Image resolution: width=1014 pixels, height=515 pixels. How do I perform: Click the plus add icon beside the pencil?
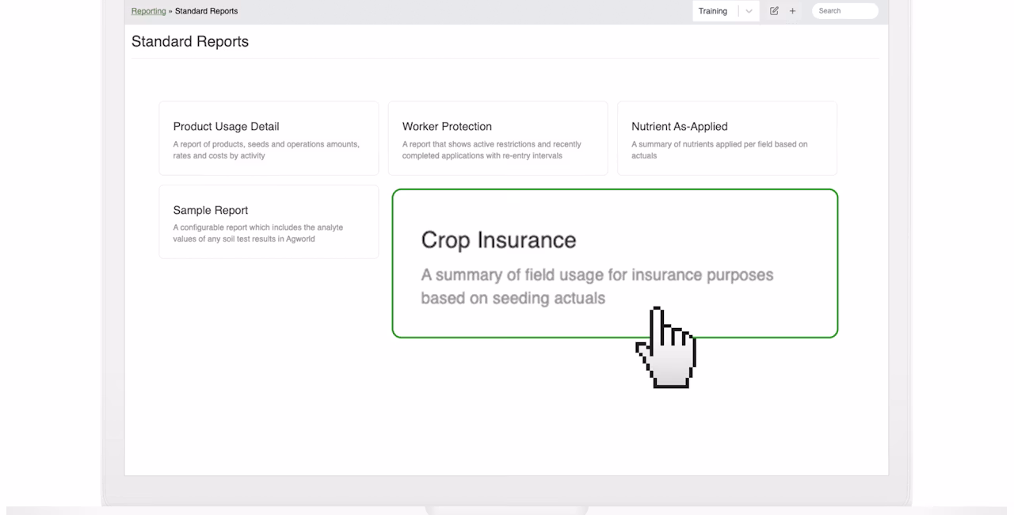[x=792, y=11]
